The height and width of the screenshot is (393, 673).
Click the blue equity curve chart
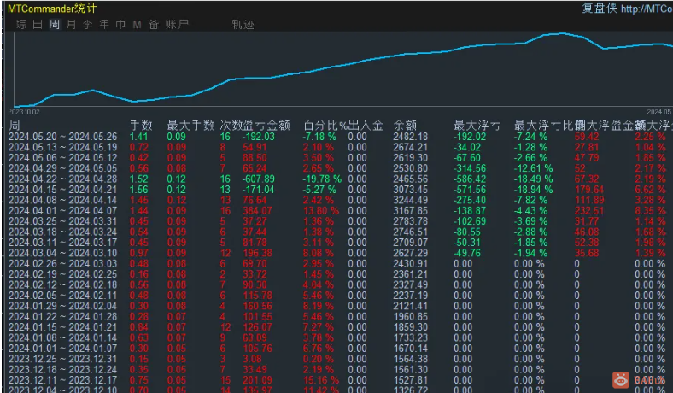point(343,68)
